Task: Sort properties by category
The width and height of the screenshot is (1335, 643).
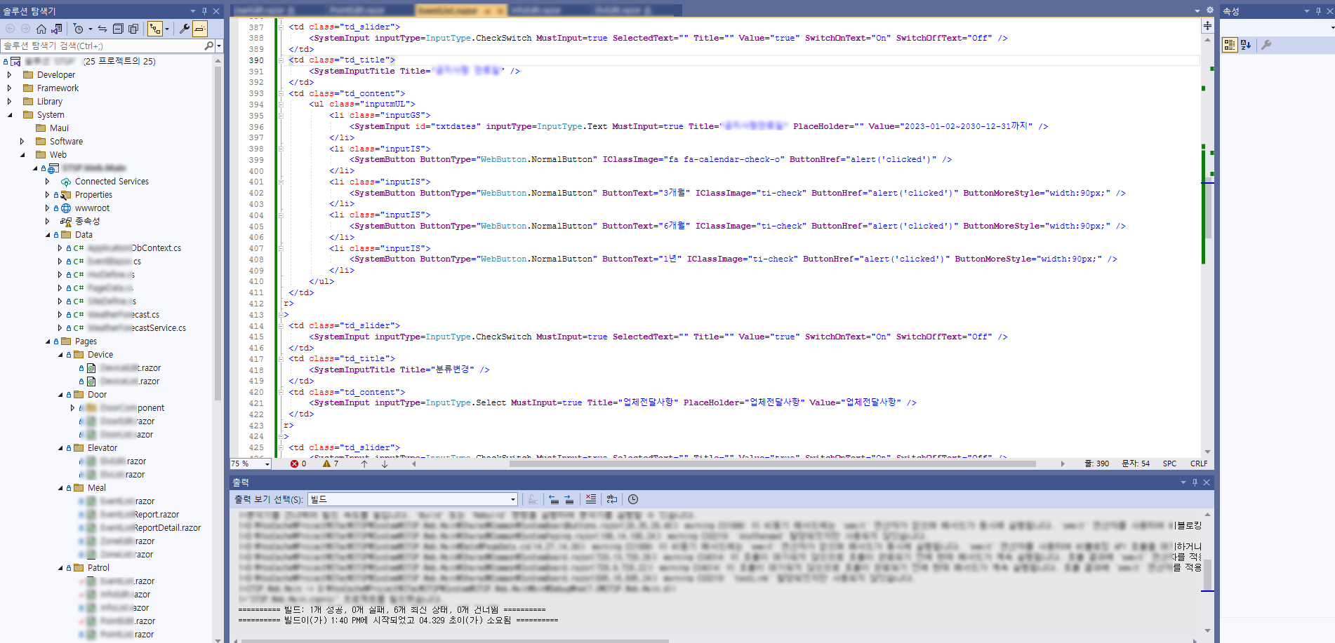Action: click(x=1230, y=45)
